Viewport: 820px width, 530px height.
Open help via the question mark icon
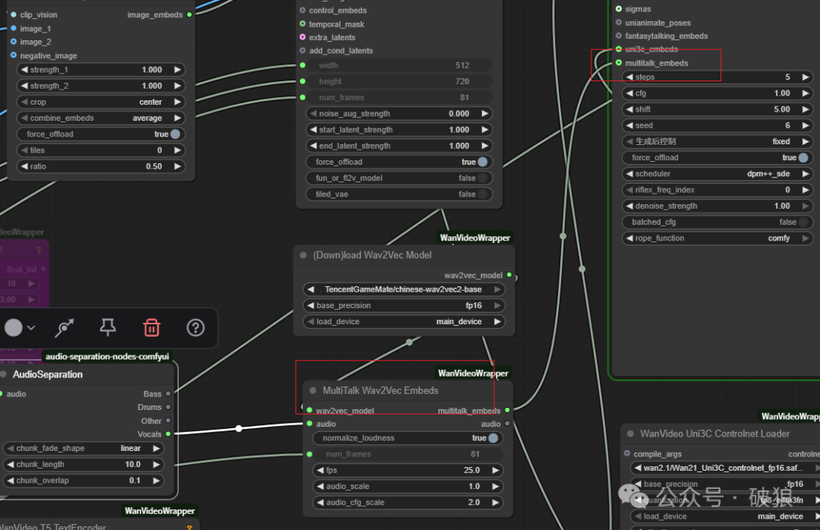[195, 327]
